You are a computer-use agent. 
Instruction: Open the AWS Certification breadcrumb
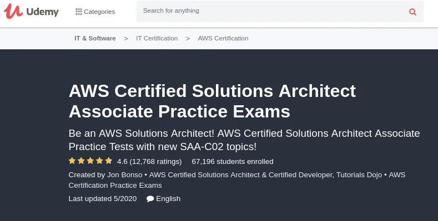pyautogui.click(x=223, y=38)
